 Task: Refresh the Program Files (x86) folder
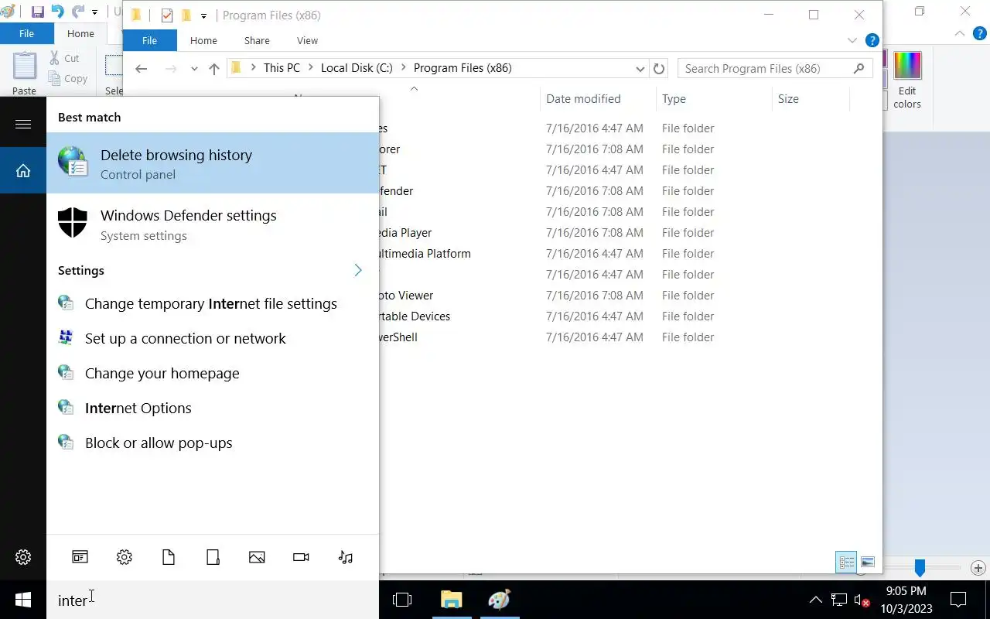click(659, 69)
